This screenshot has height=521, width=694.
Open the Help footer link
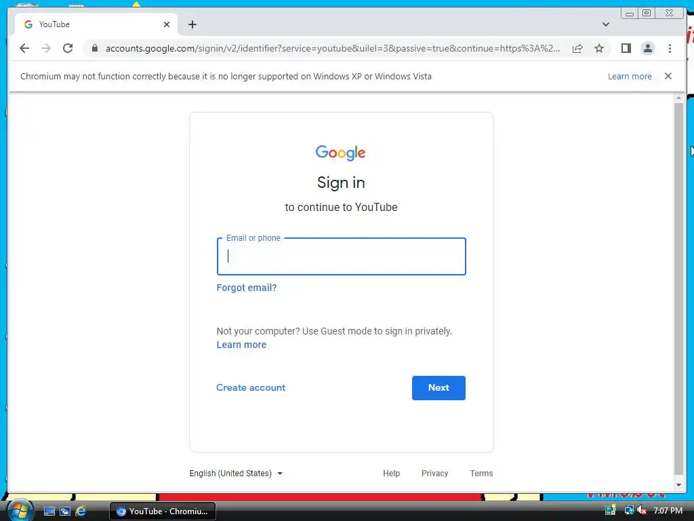point(391,473)
